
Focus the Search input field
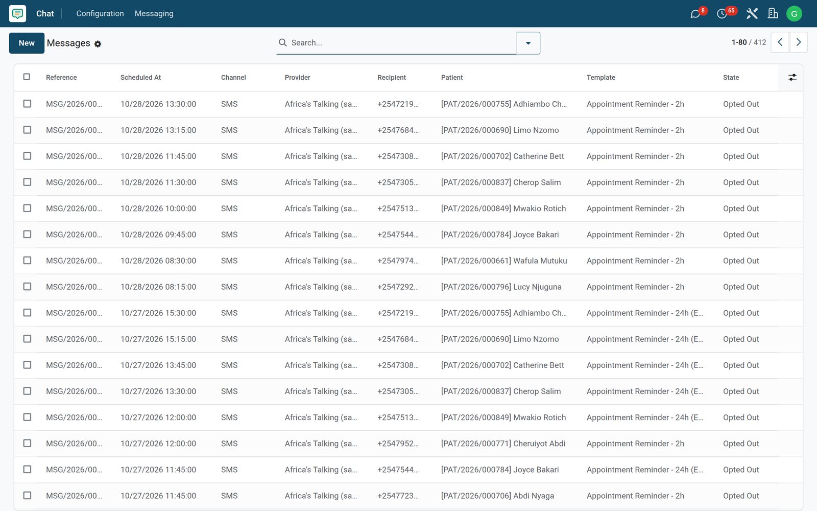401,43
